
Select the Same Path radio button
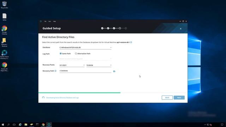pos(61,53)
